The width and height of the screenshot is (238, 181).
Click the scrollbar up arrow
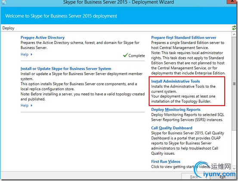pos(234,35)
